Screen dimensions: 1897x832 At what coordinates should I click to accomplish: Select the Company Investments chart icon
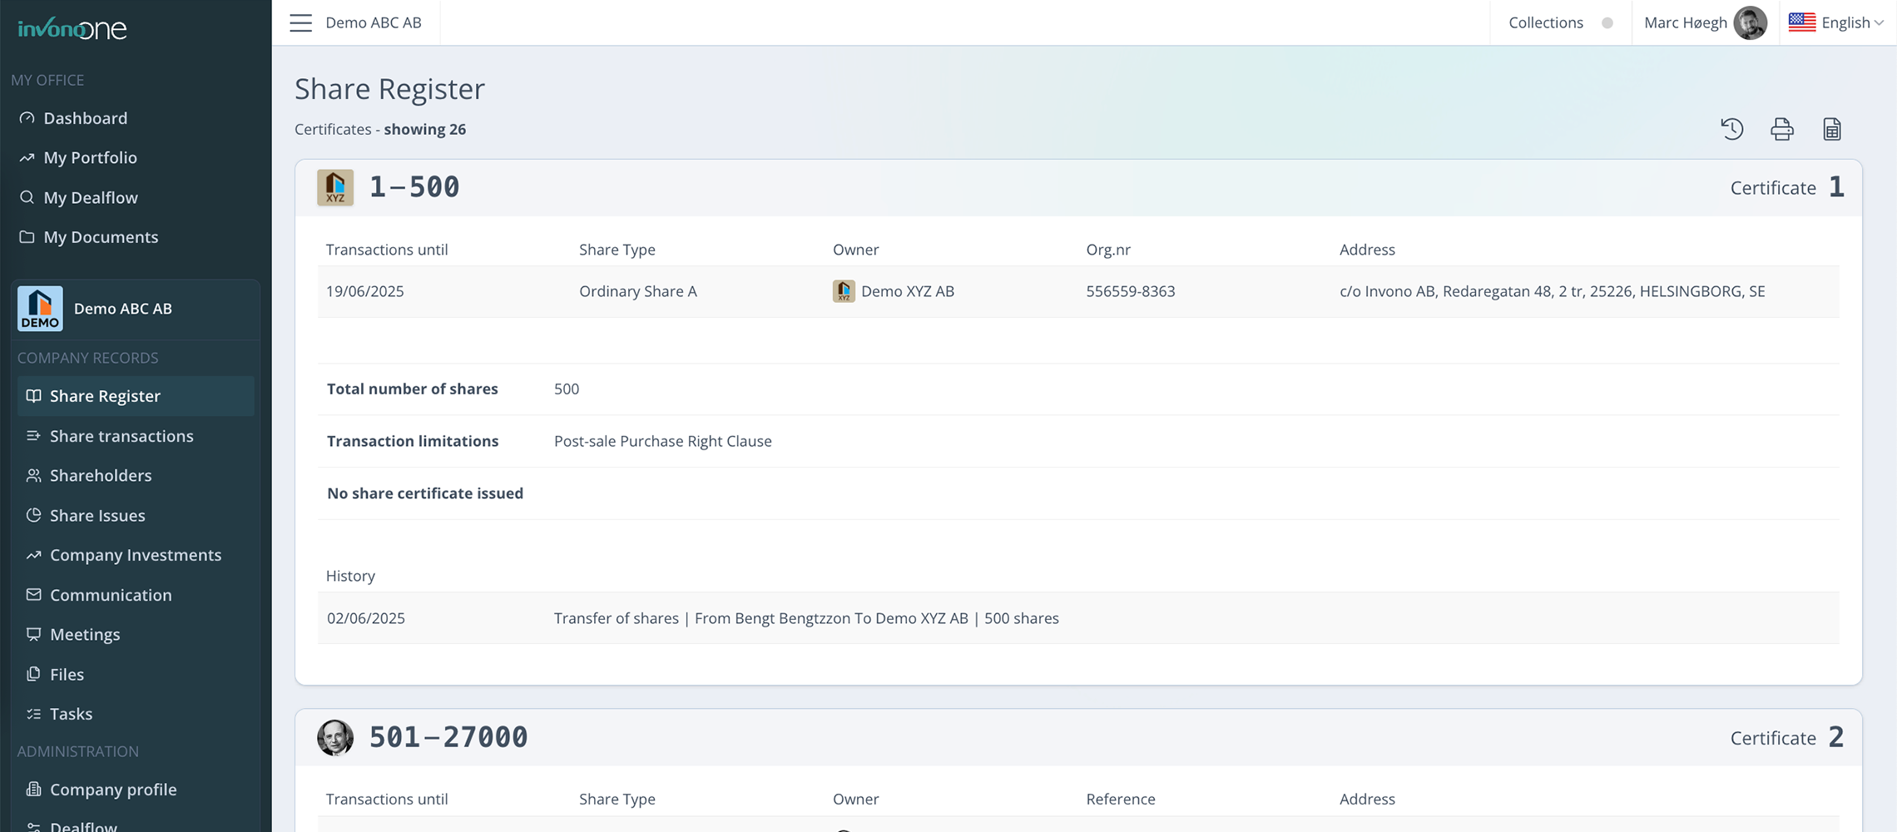(33, 555)
